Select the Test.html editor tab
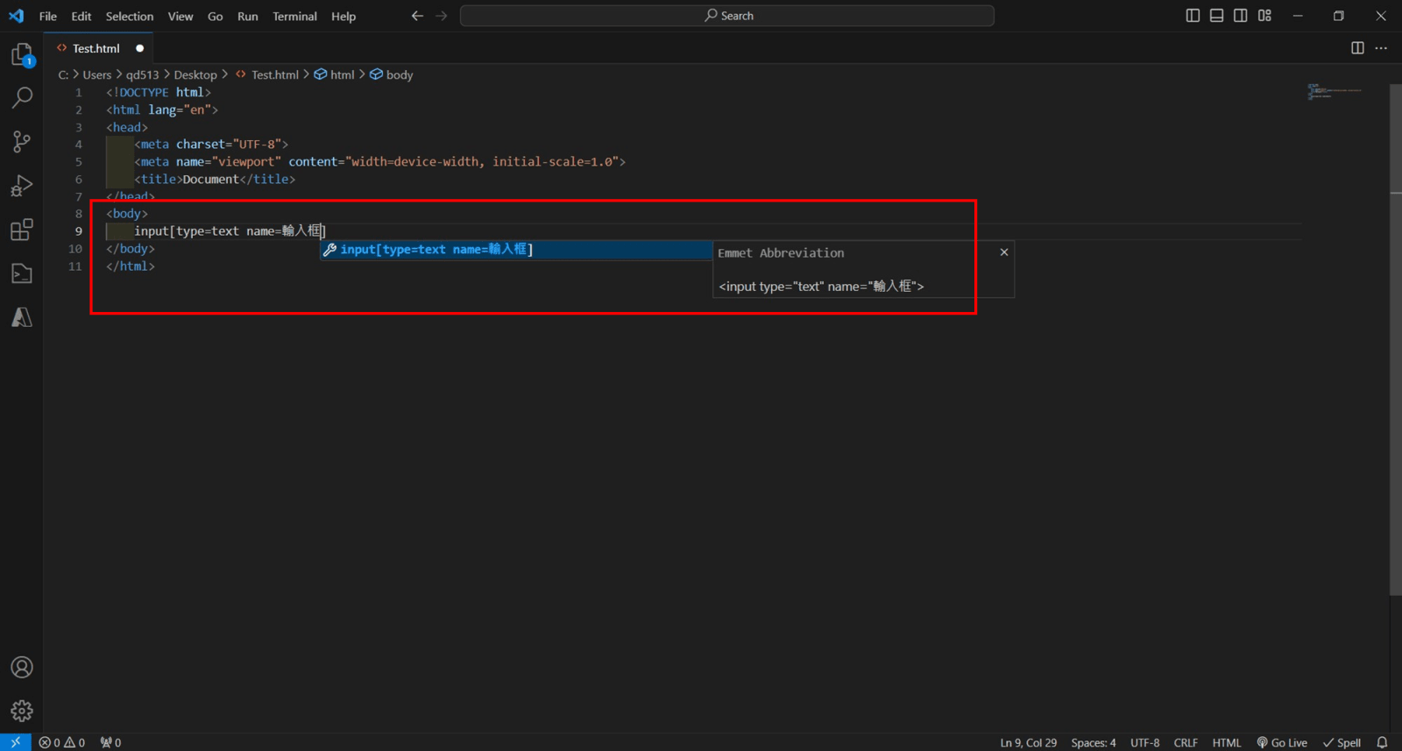Image resolution: width=1402 pixels, height=751 pixels. coord(98,48)
